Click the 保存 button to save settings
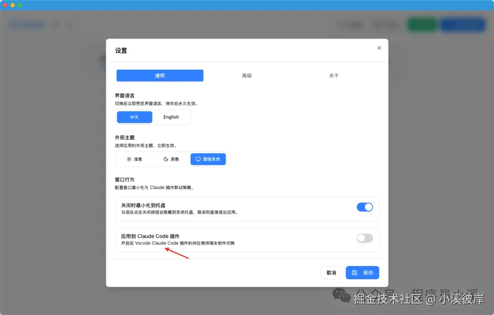The height and width of the screenshot is (315, 494). pos(362,272)
